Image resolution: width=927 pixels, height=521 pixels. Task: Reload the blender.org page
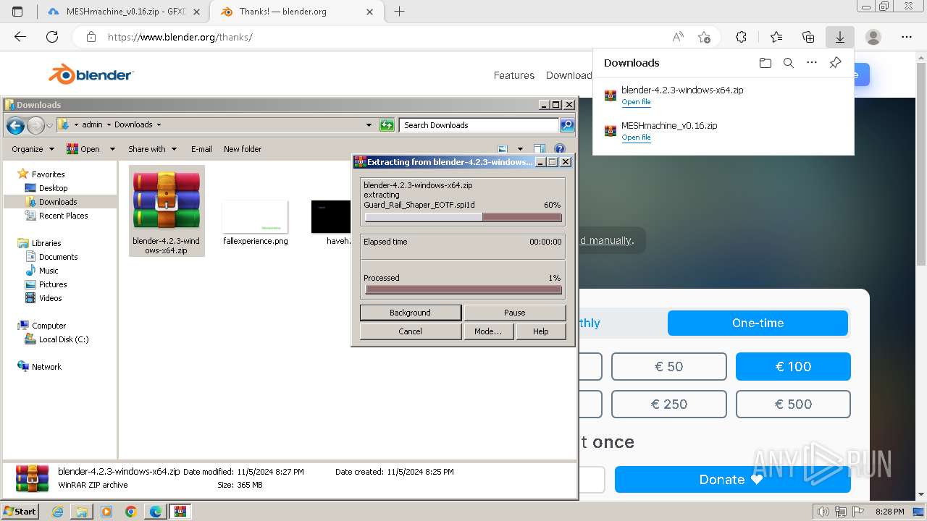point(52,37)
